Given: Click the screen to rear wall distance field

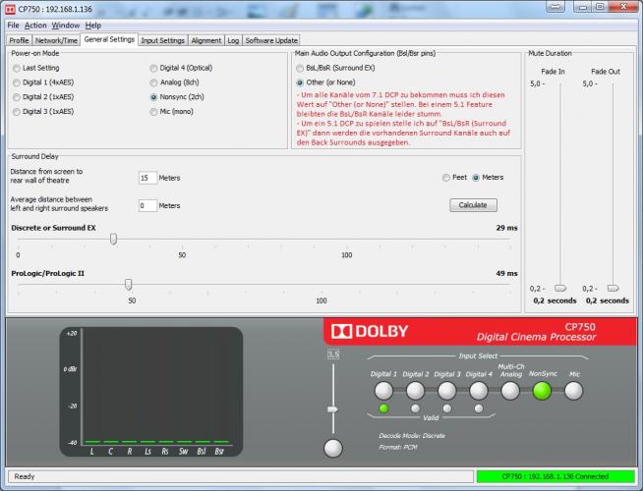Looking at the screenshot, I should (x=147, y=178).
